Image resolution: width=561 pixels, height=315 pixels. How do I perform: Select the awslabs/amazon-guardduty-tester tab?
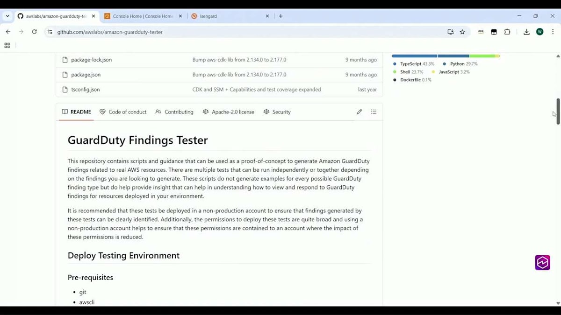[56, 16]
